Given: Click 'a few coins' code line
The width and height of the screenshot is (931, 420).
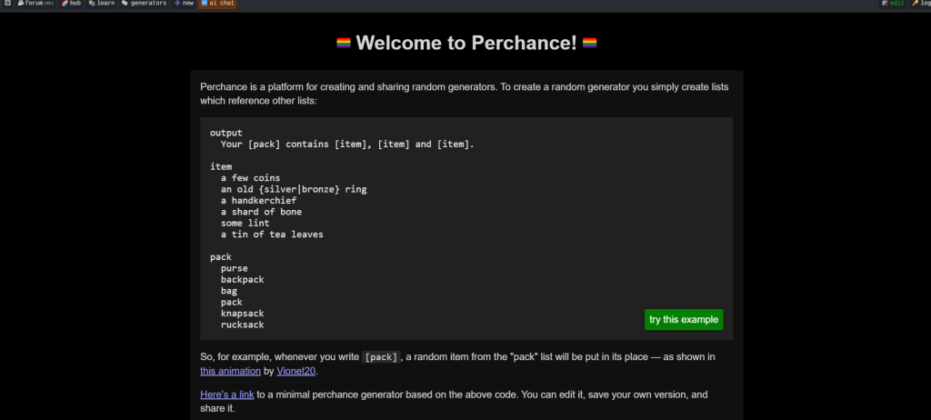Looking at the screenshot, I should [x=250, y=178].
